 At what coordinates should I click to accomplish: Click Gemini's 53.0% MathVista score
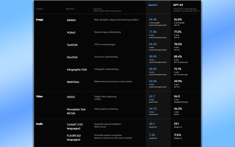153,81
